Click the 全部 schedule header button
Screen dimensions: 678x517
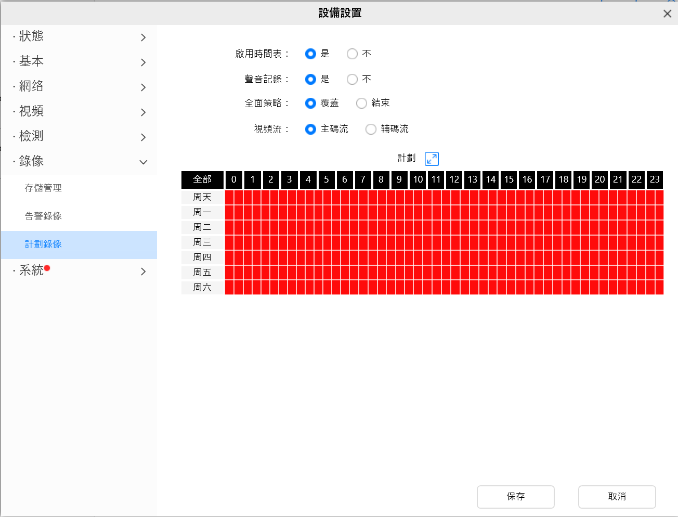tap(202, 179)
